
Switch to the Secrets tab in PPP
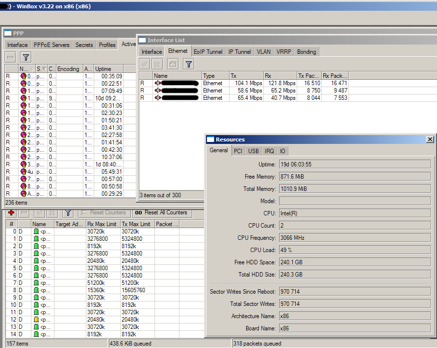pos(84,45)
